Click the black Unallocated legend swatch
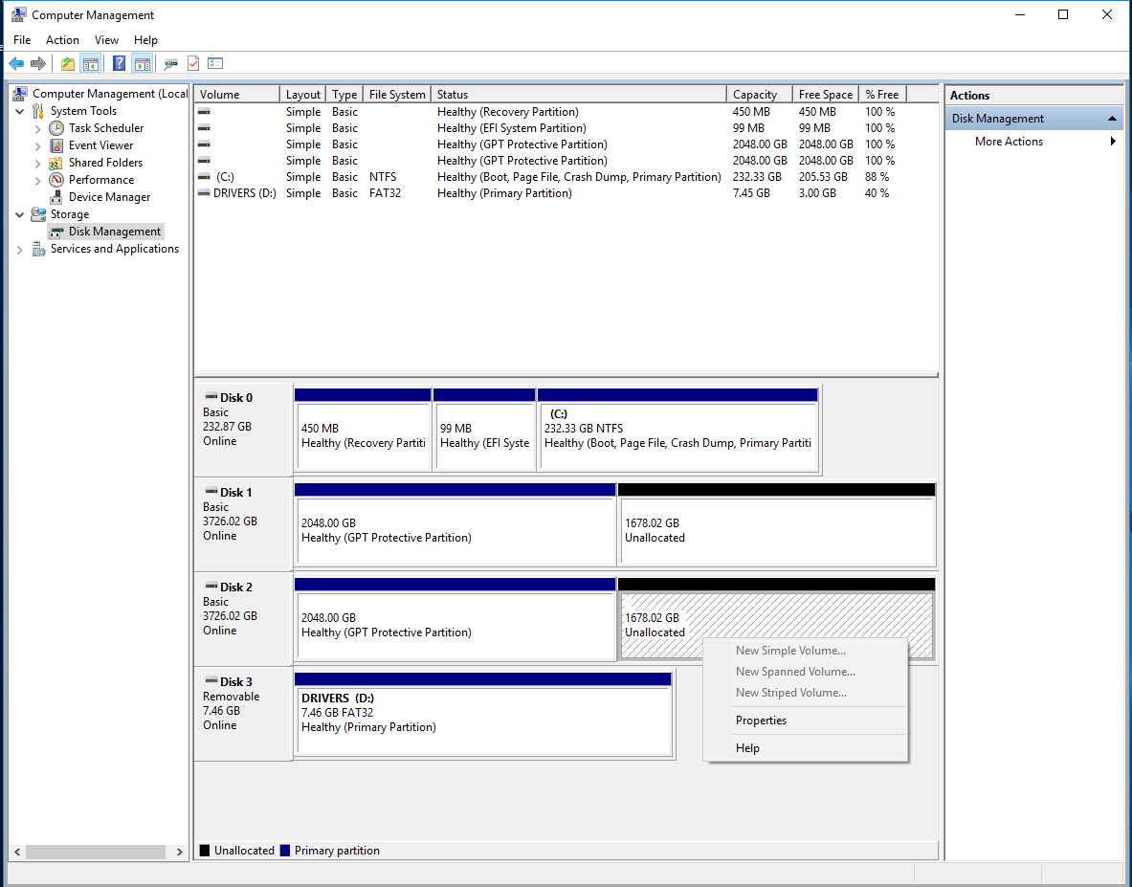Screen dimensions: 1132x887 [x=205, y=851]
